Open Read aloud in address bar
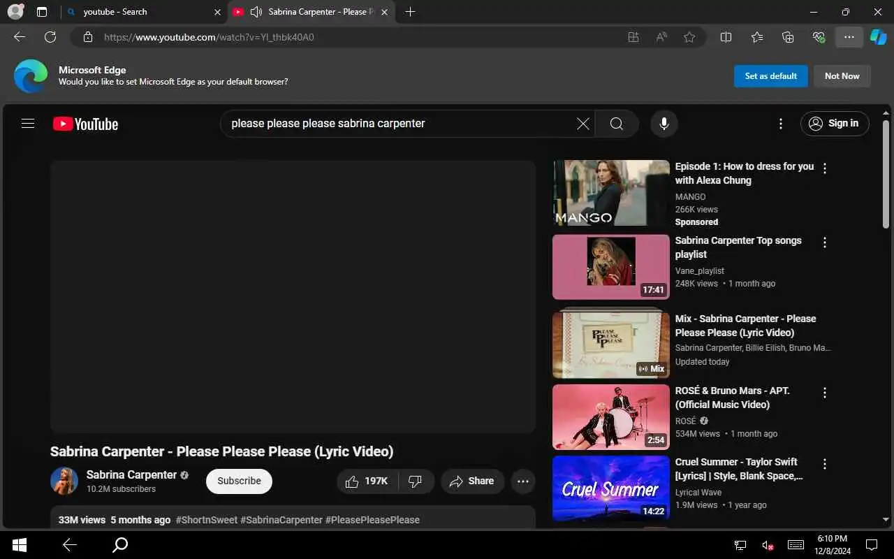 661,37
